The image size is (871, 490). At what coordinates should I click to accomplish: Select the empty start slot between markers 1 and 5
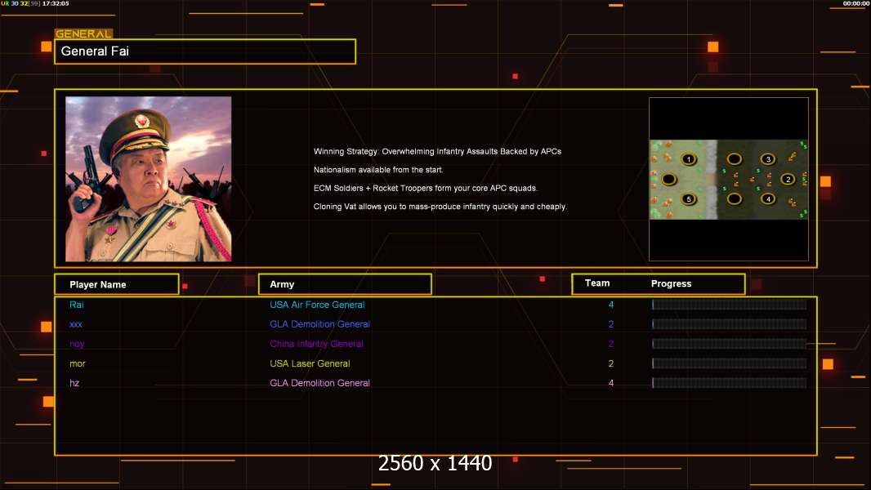(669, 179)
